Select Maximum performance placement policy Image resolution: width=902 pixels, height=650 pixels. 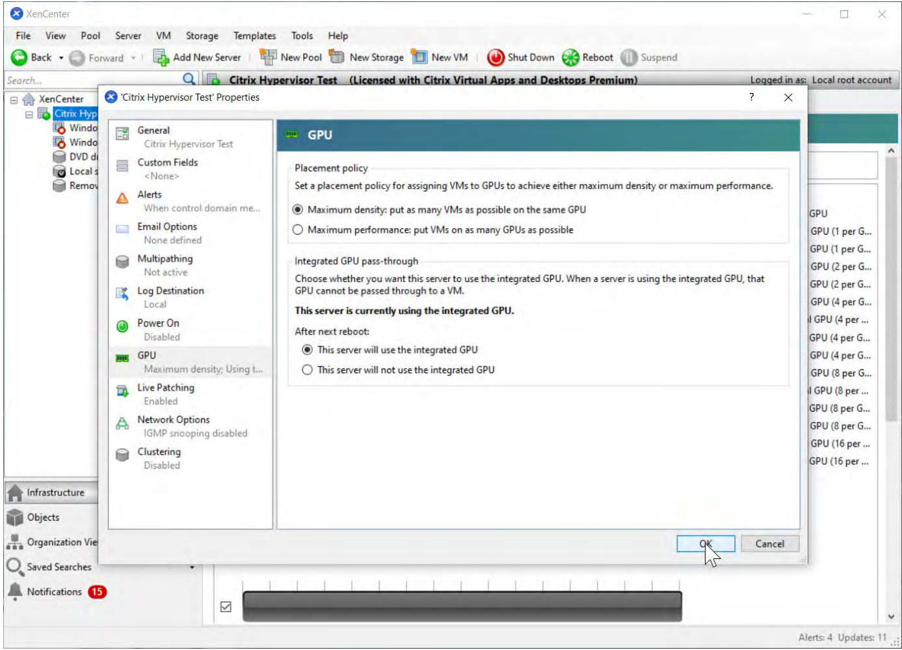(x=298, y=230)
